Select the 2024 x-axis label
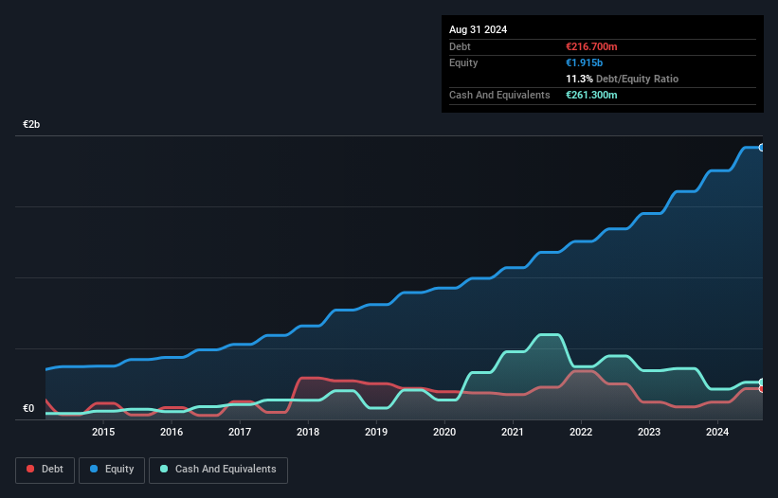Viewport: 778px width, 498px height. (717, 433)
